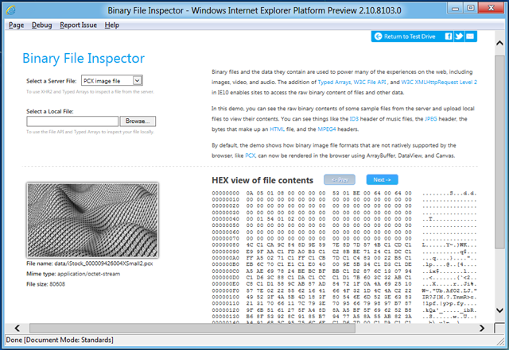The height and width of the screenshot is (350, 509).
Task: Click the back arrow icon beside Return to Test Drive
Action: tap(378, 37)
